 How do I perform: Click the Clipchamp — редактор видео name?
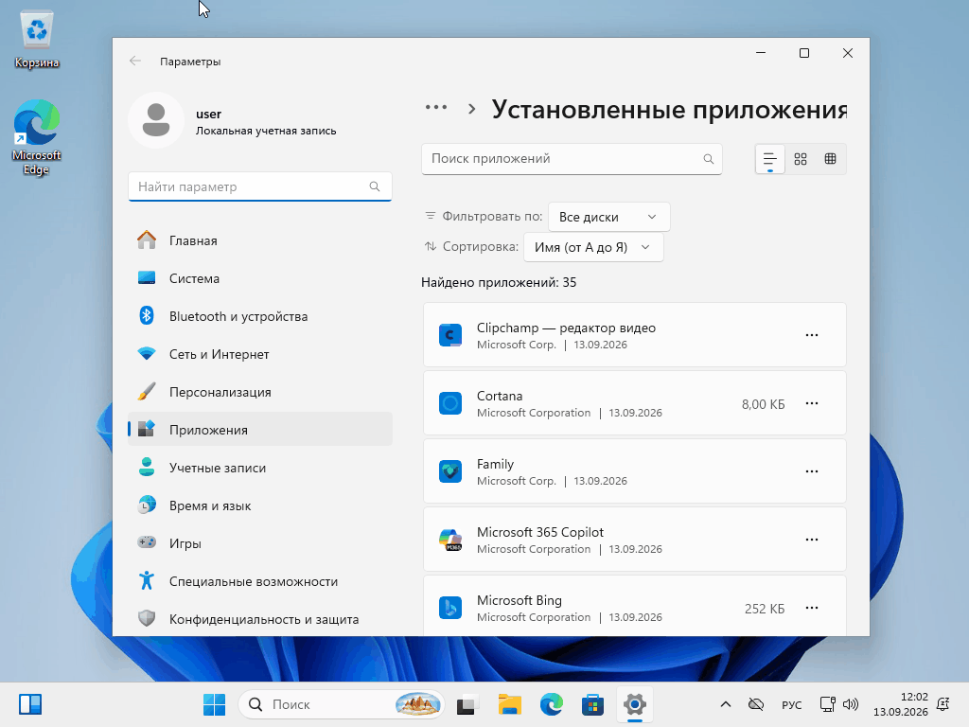[566, 328]
